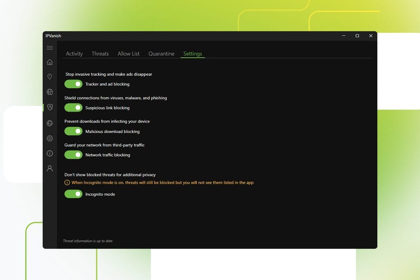Viewport: 420px width, 280px height.
Task: Select the Settings tab
Action: [193, 54]
